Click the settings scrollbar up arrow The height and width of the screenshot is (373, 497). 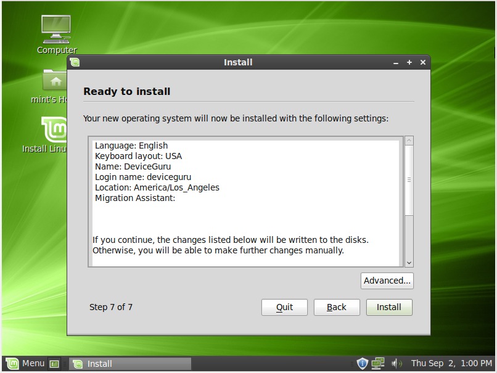coord(409,141)
